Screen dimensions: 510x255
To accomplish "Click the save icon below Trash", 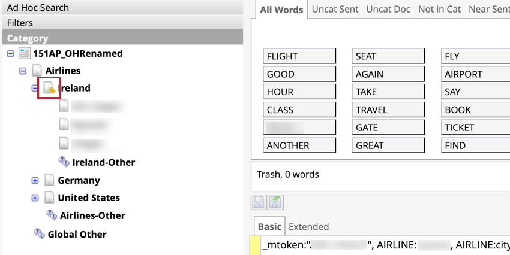I will pos(258,202).
